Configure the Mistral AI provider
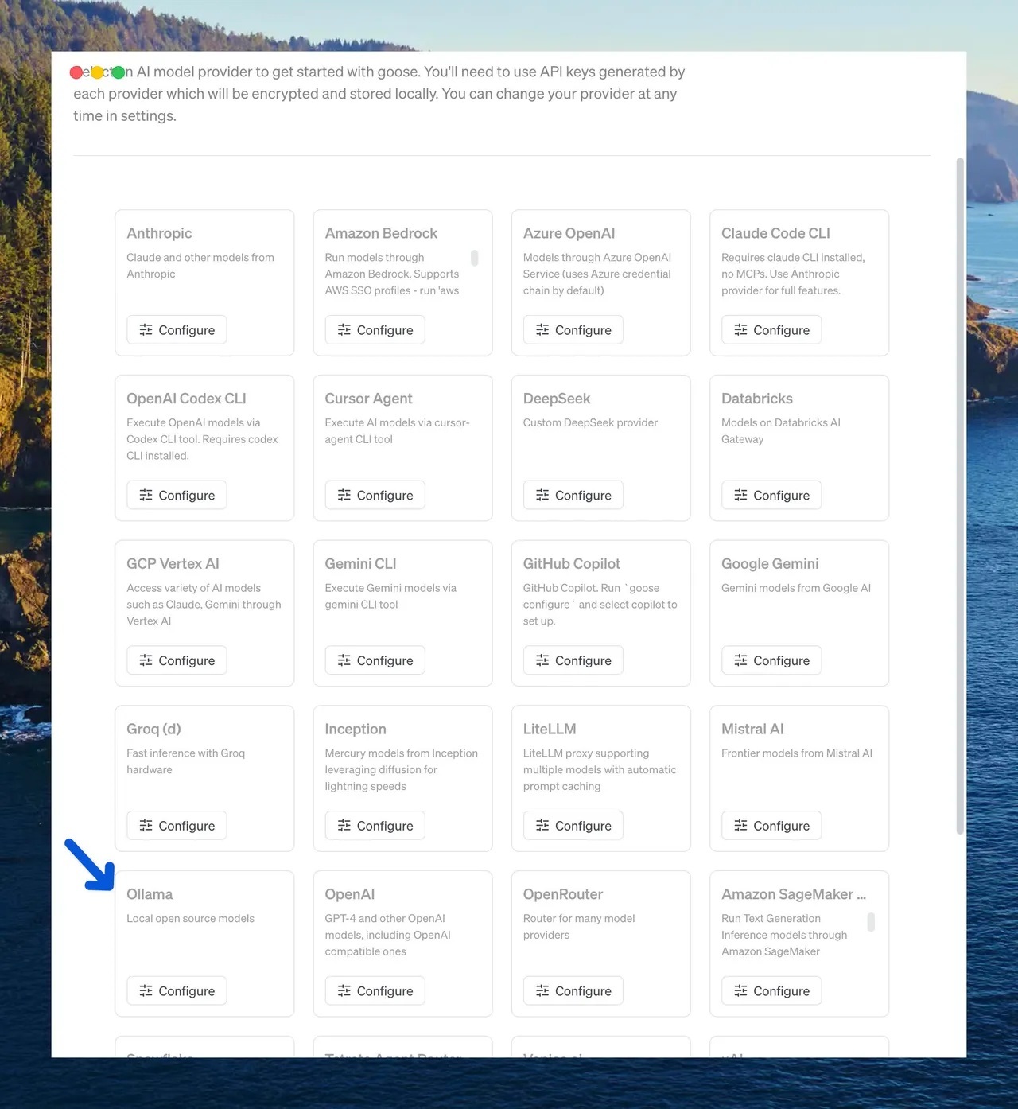 click(x=771, y=826)
